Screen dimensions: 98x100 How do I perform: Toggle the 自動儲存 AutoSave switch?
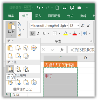coord(27,8)
